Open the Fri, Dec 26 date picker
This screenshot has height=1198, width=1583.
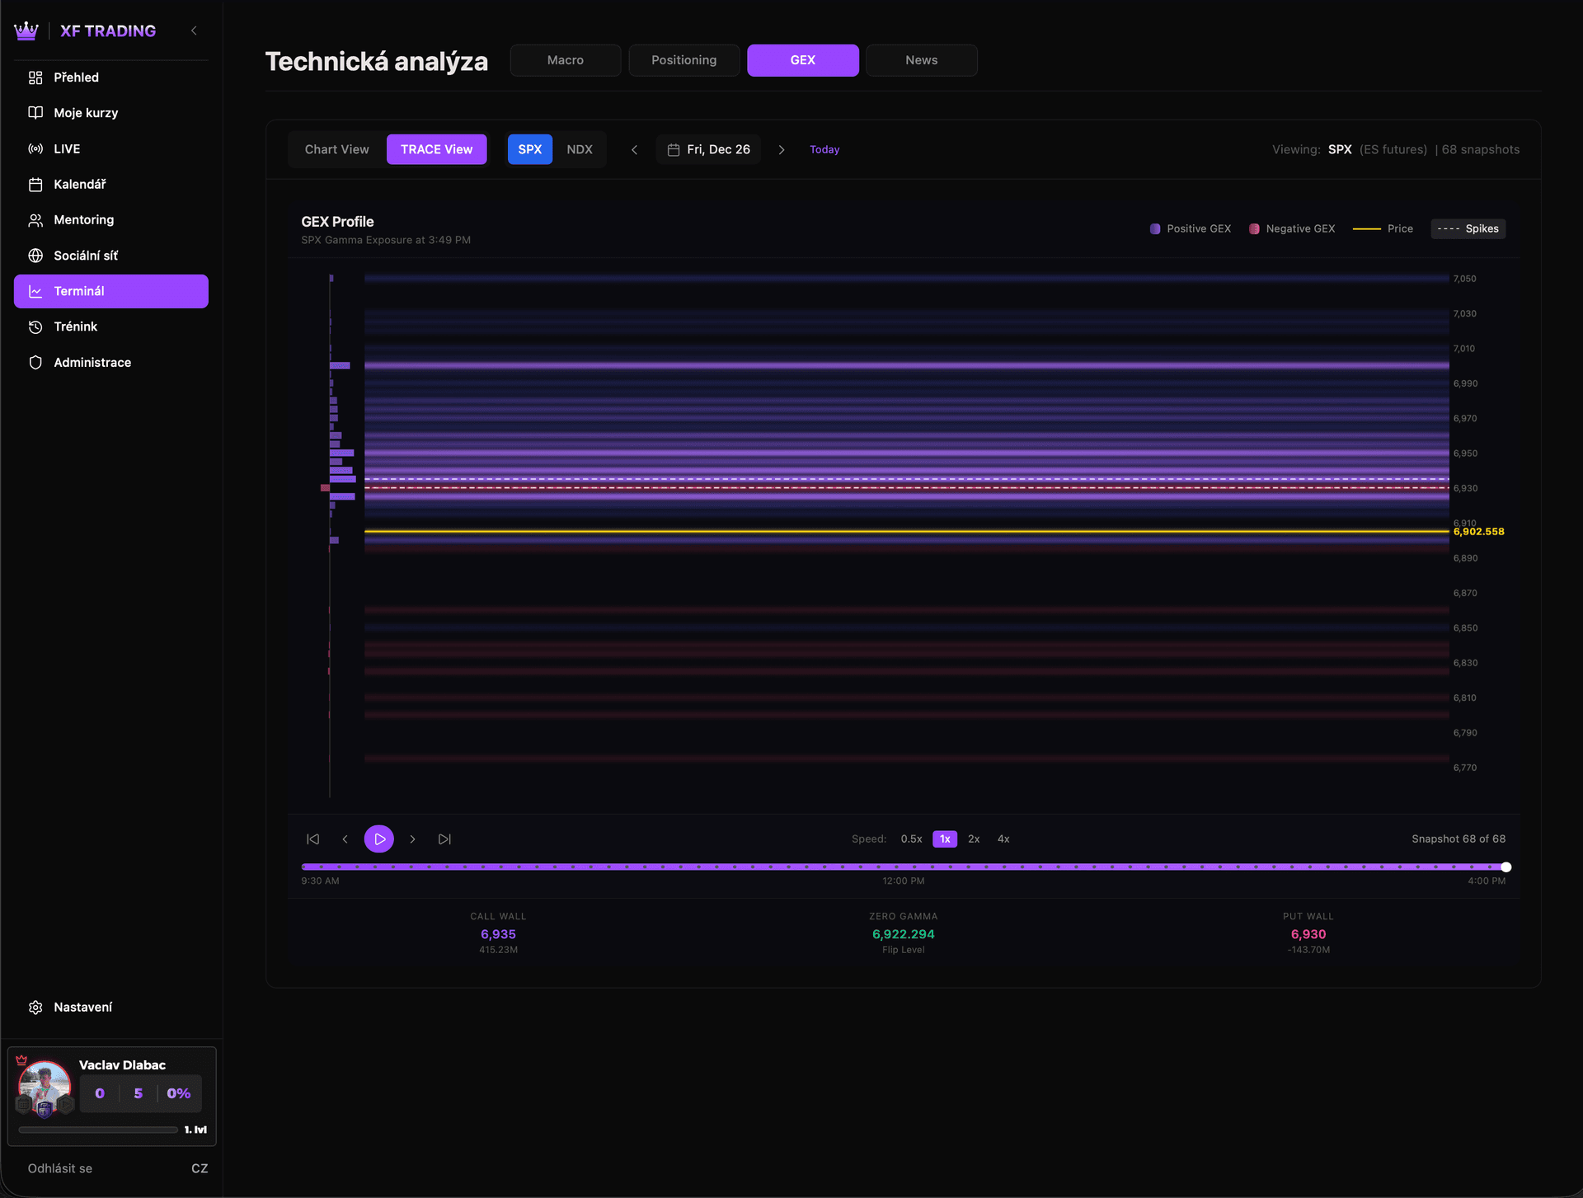(708, 149)
